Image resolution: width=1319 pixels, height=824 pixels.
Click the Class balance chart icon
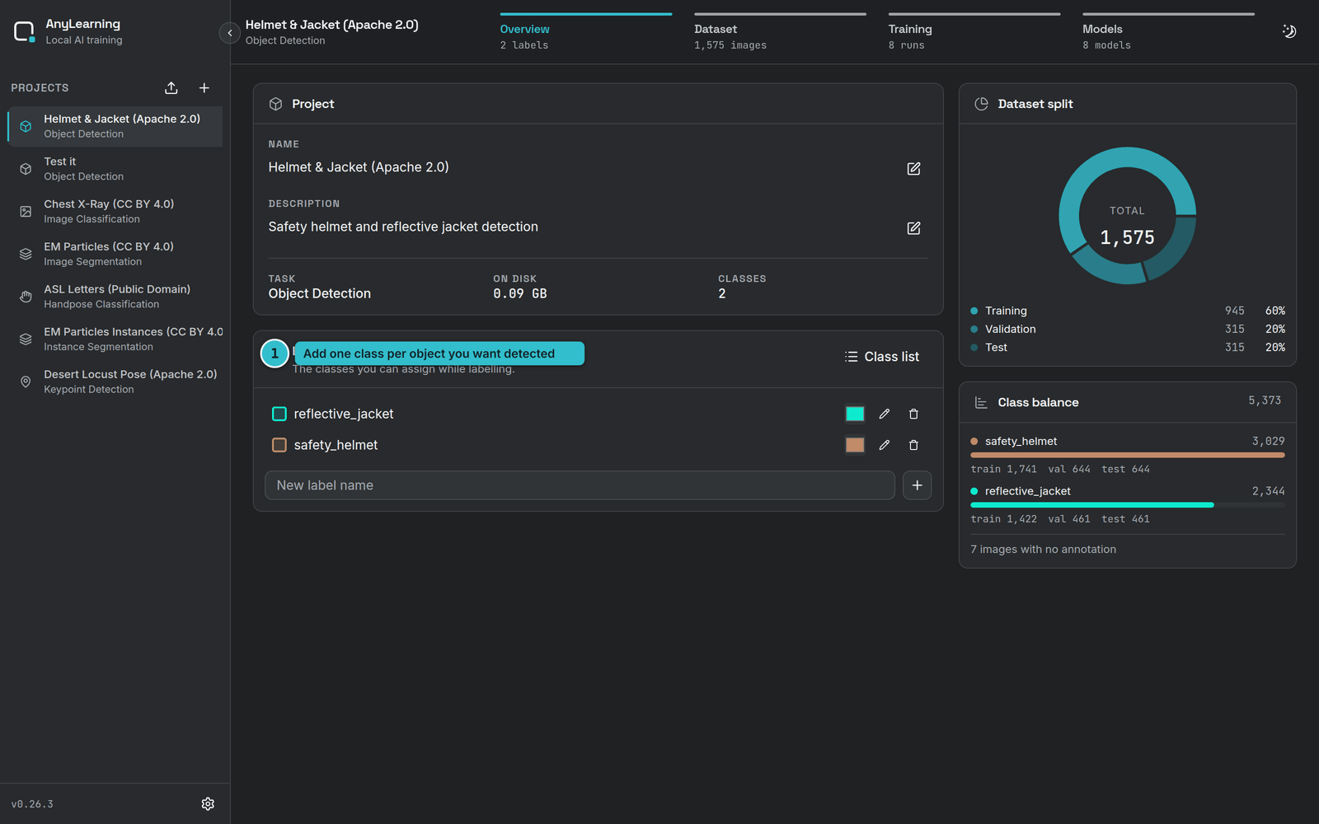pos(981,402)
